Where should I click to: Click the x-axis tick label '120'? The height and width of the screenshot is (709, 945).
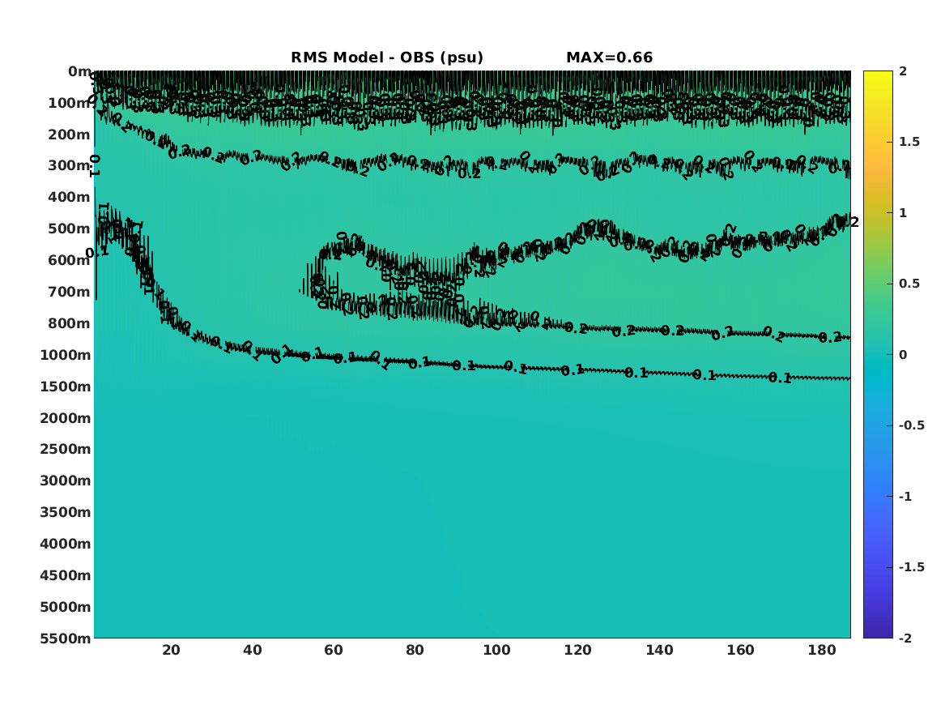coord(578,651)
